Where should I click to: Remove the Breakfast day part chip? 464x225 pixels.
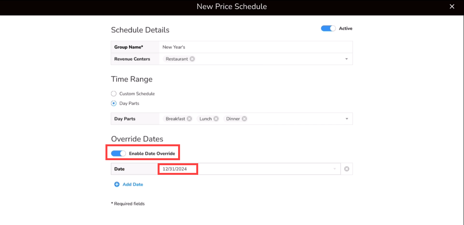pyautogui.click(x=189, y=119)
